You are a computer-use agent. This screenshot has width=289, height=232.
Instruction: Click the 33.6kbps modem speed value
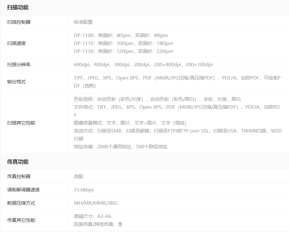[84, 190]
